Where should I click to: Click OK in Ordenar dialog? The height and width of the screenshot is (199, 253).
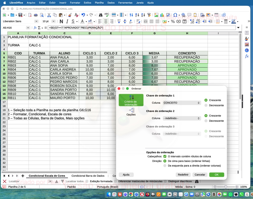217,175
